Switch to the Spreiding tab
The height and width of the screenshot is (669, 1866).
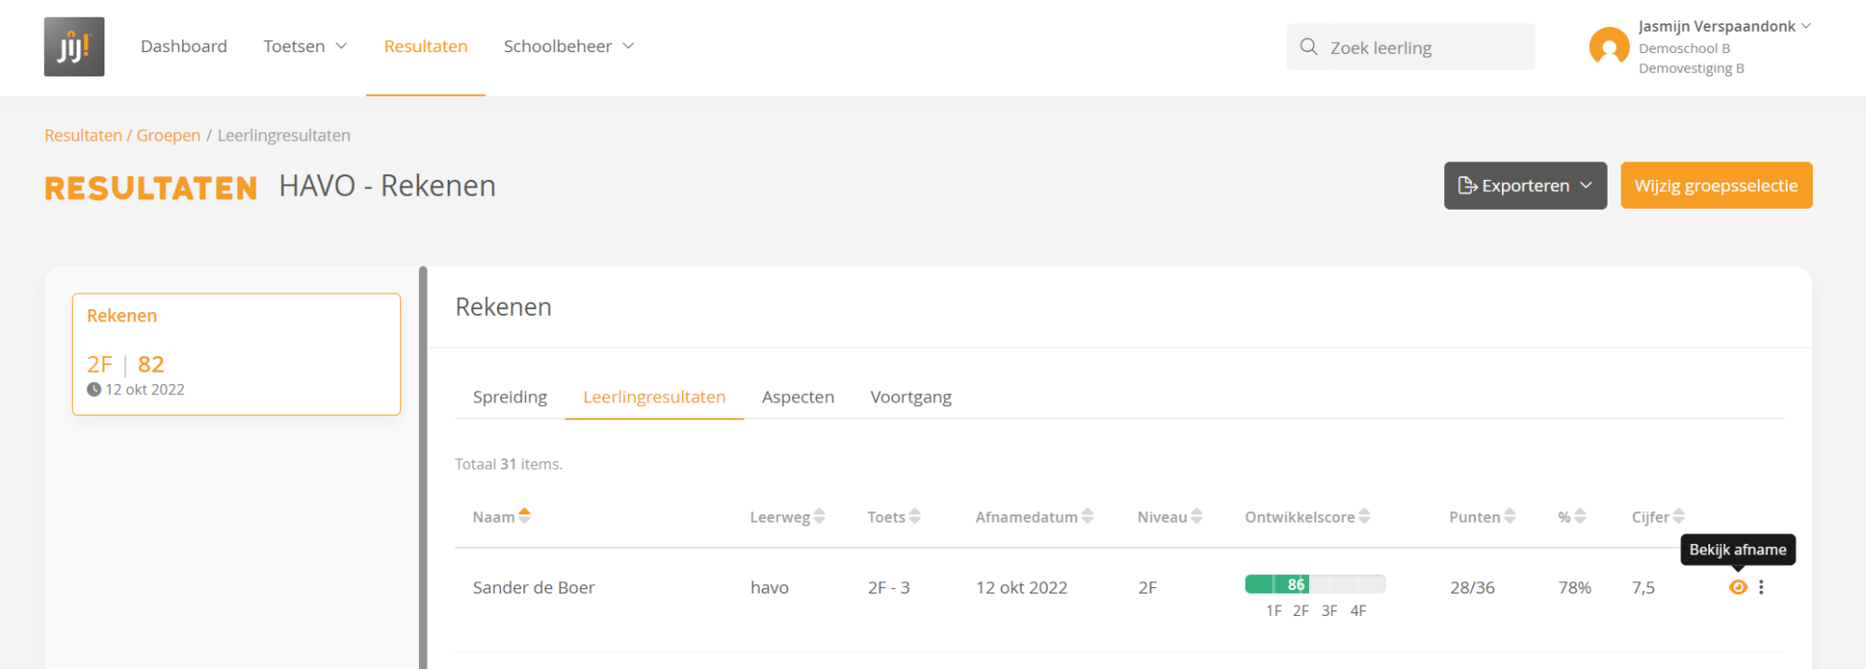(x=510, y=397)
